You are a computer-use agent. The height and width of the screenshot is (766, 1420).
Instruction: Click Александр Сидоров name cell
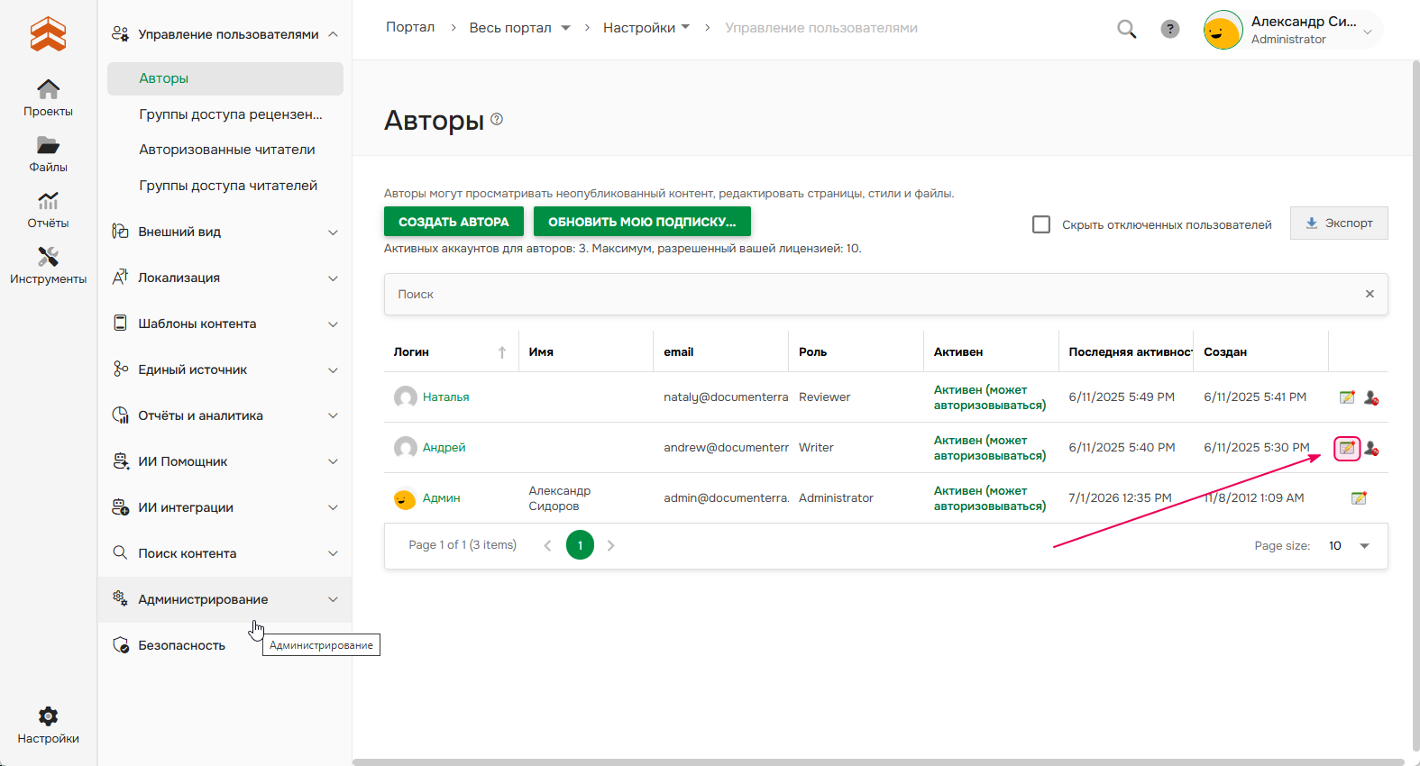559,498
